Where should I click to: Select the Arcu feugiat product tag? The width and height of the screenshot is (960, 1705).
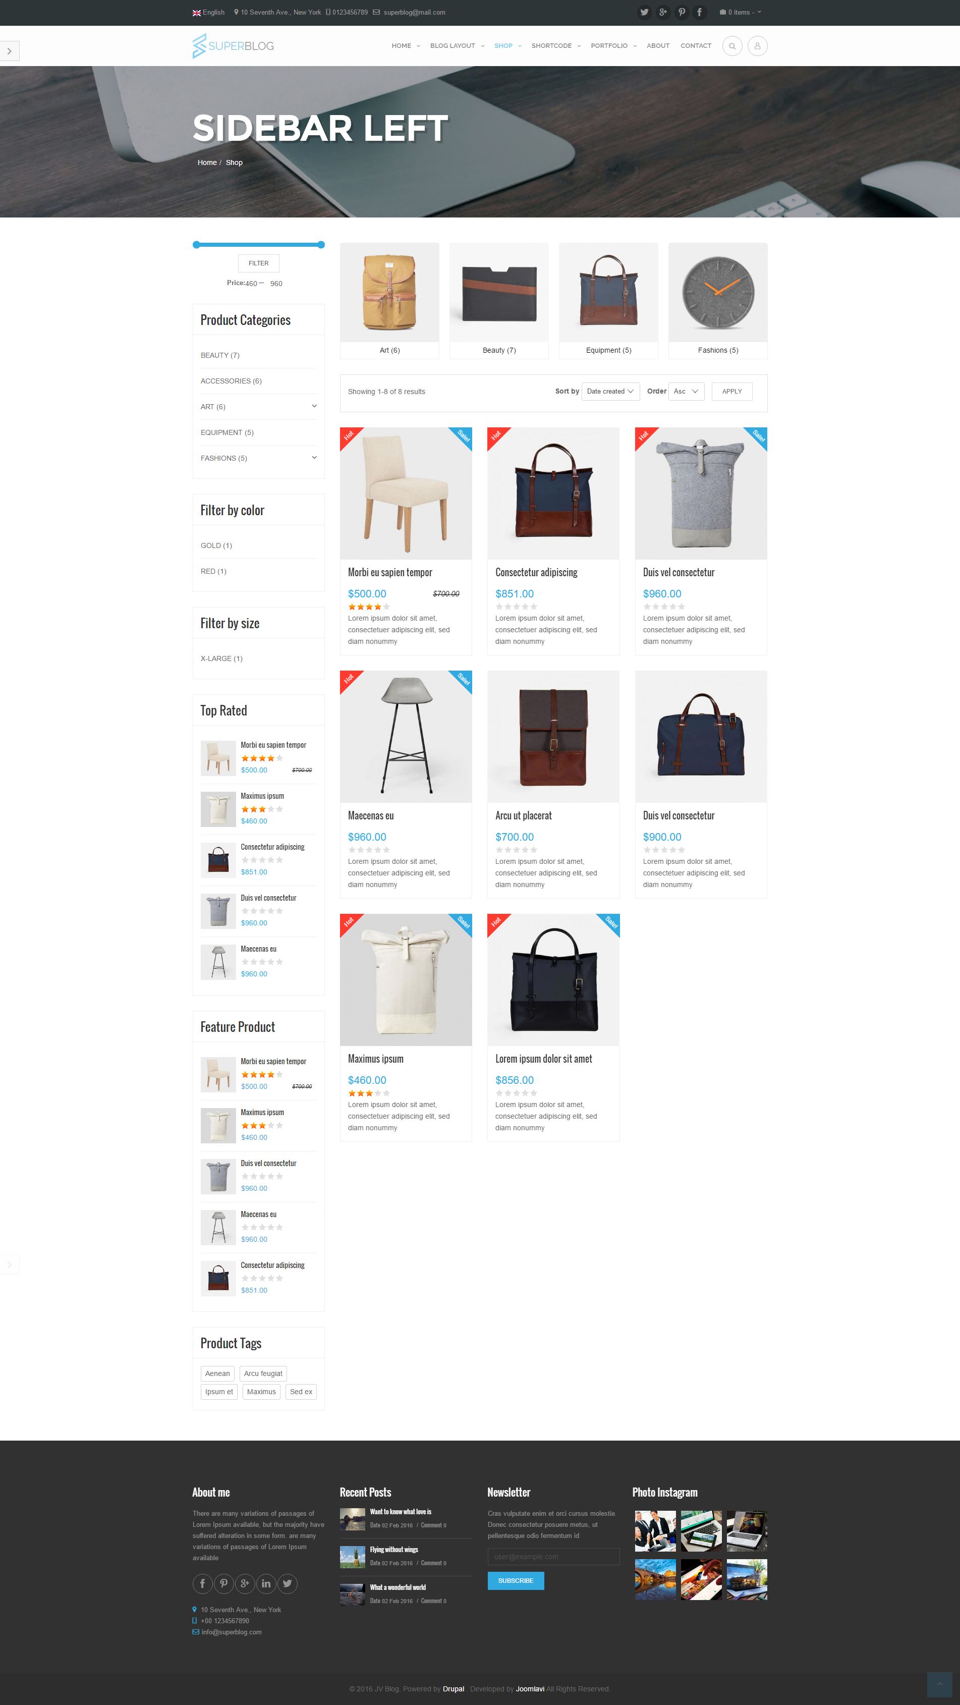point(263,1373)
